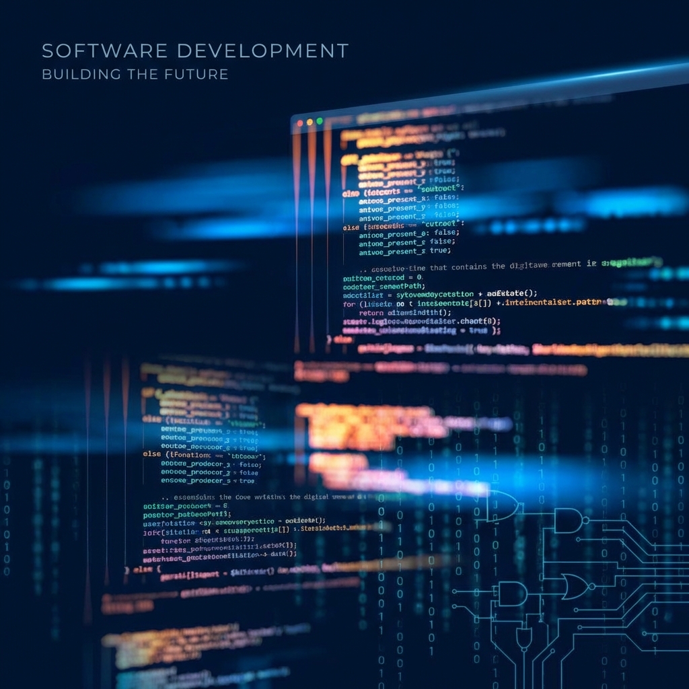Click the 'adEKtate();' call in upper window

(x=512, y=293)
